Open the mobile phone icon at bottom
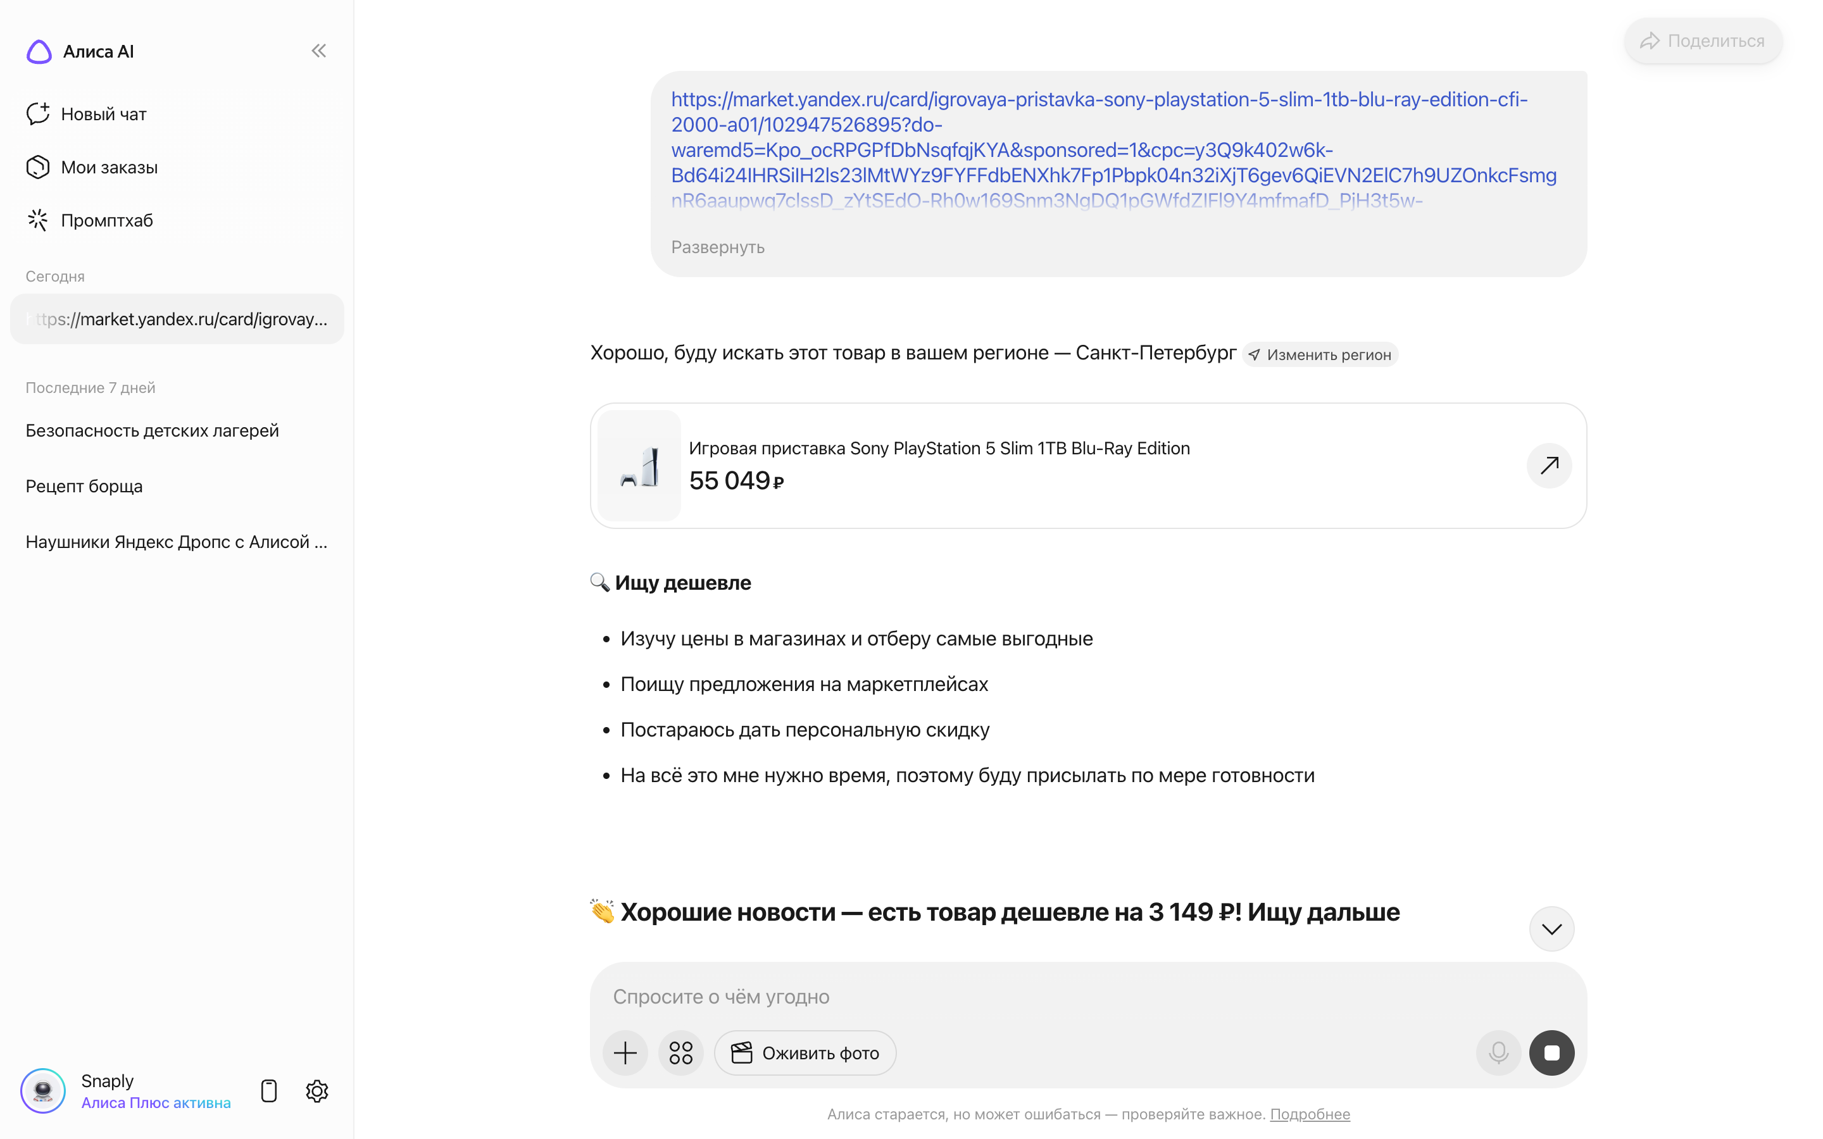The width and height of the screenshot is (1823, 1139). (269, 1091)
